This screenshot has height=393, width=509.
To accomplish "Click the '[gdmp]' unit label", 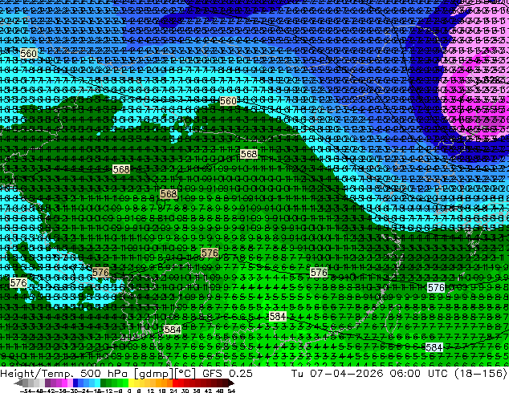I will [154, 374].
